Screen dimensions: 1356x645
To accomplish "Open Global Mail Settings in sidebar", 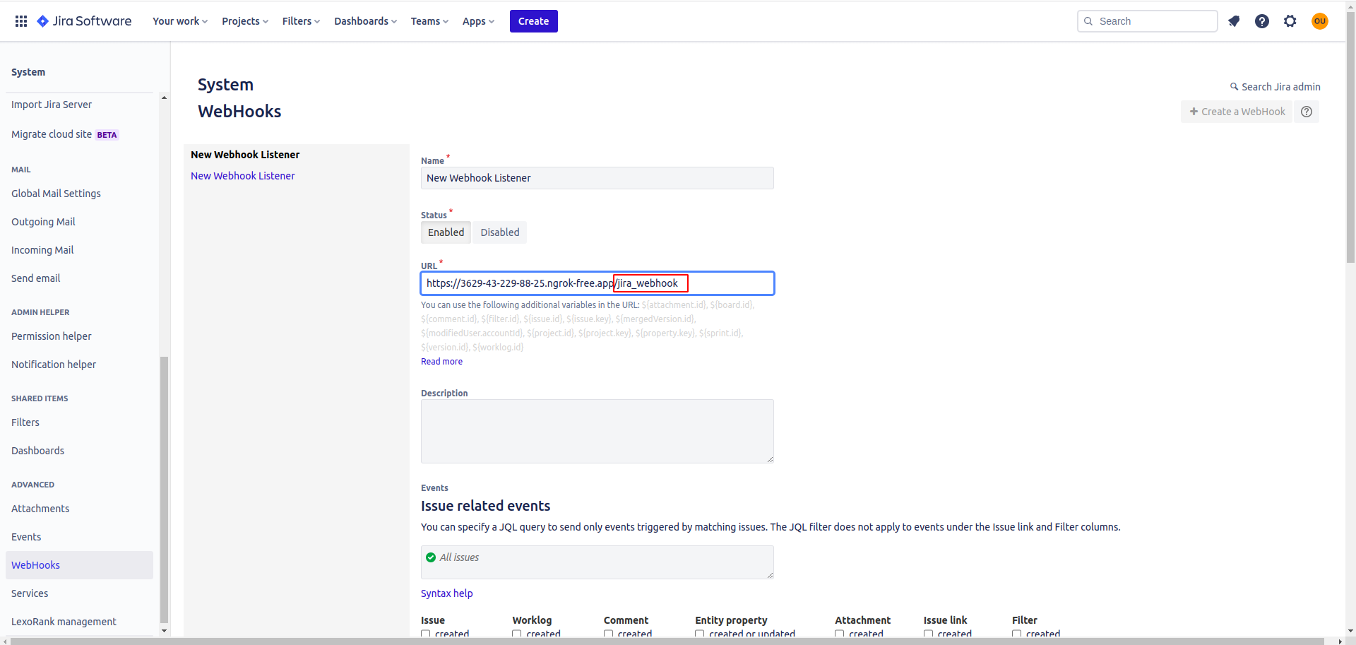I will tap(56, 194).
